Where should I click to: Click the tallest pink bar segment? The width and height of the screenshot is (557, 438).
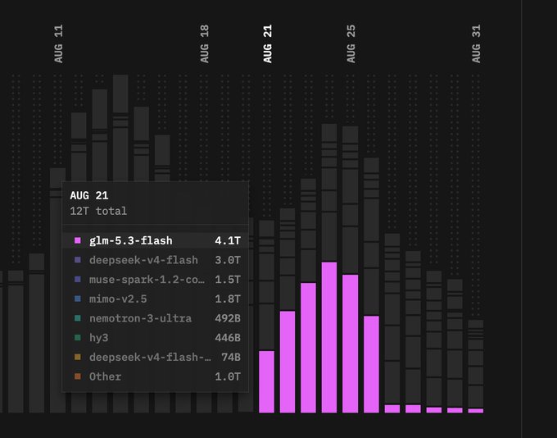point(329,337)
